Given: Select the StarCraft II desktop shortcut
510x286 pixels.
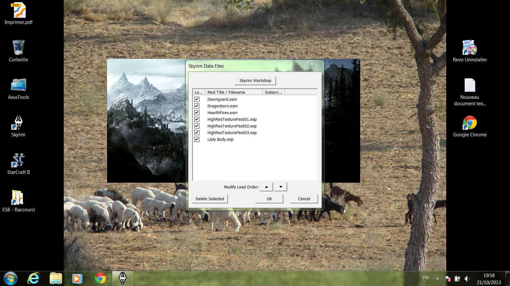Looking at the screenshot, I should (x=18, y=163).
